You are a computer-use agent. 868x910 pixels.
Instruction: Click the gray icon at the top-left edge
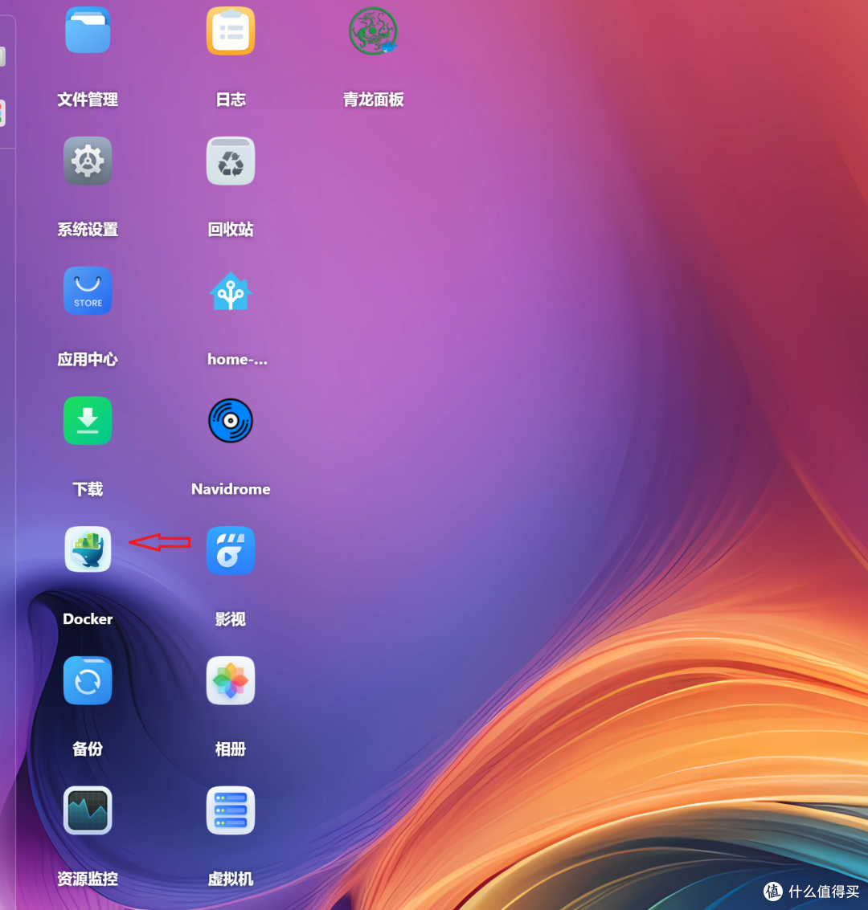pyautogui.click(x=2, y=56)
